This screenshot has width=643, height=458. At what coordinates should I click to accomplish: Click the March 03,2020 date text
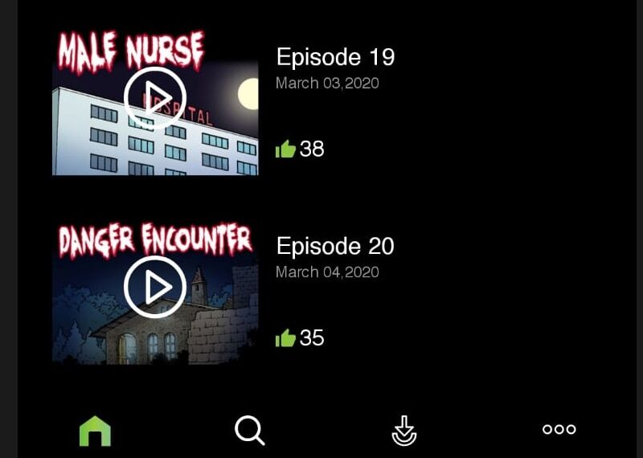point(327,84)
